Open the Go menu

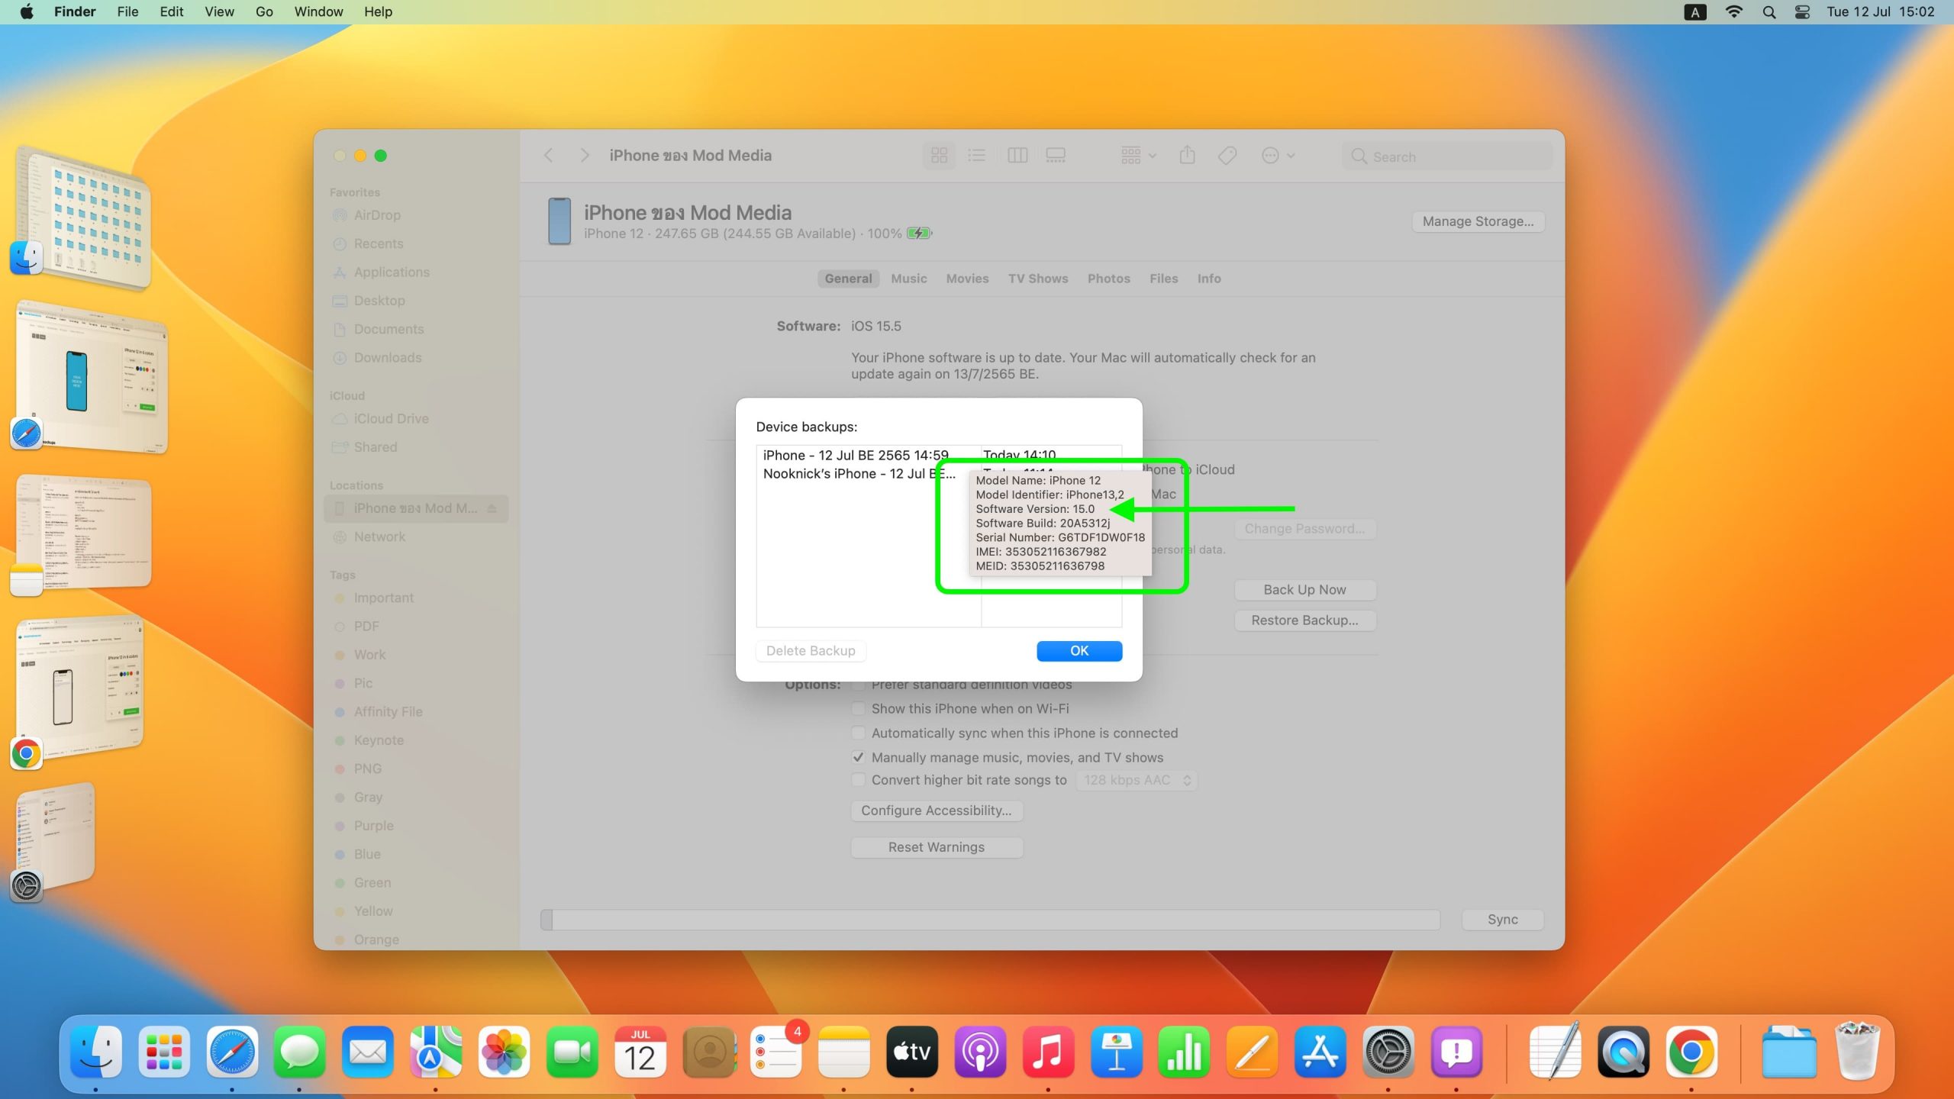click(264, 12)
